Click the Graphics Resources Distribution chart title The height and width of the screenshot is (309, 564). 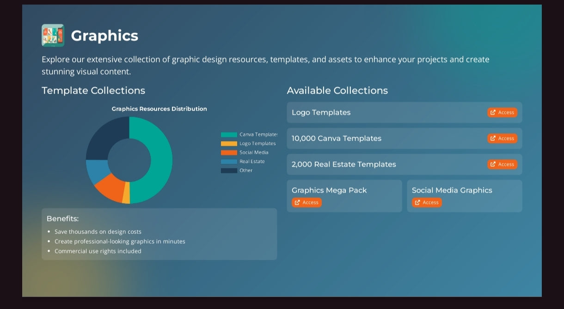coord(159,109)
